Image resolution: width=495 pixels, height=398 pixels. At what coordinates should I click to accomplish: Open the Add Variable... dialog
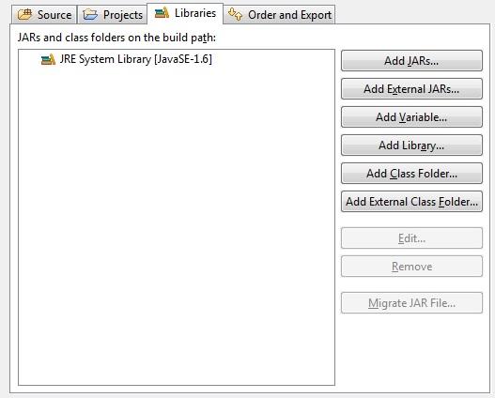coord(411,117)
